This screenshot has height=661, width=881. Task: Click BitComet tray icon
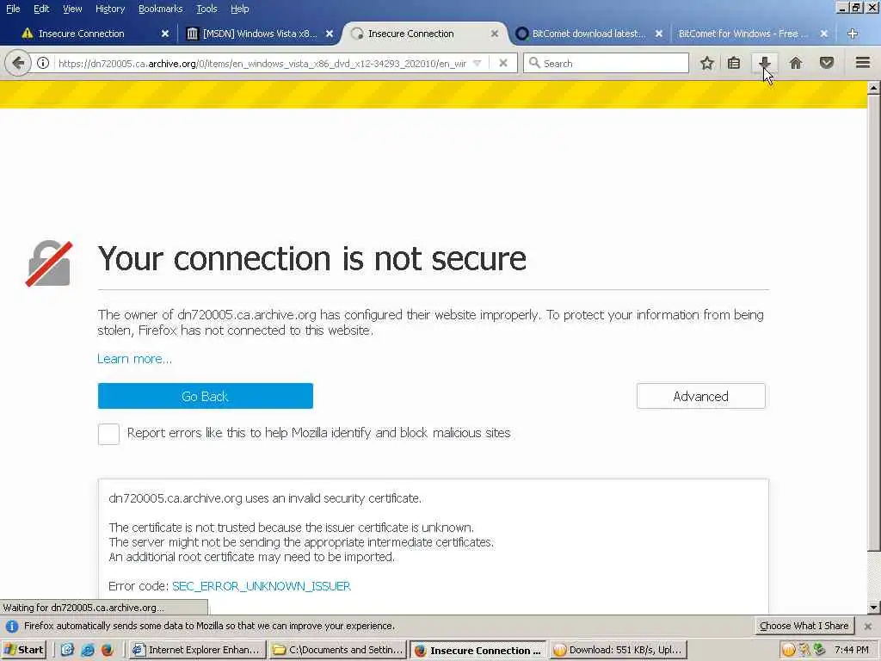coord(789,650)
